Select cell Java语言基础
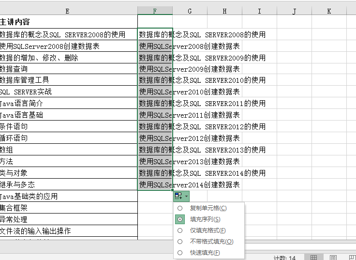This screenshot has width=356, height=260. pos(69,115)
